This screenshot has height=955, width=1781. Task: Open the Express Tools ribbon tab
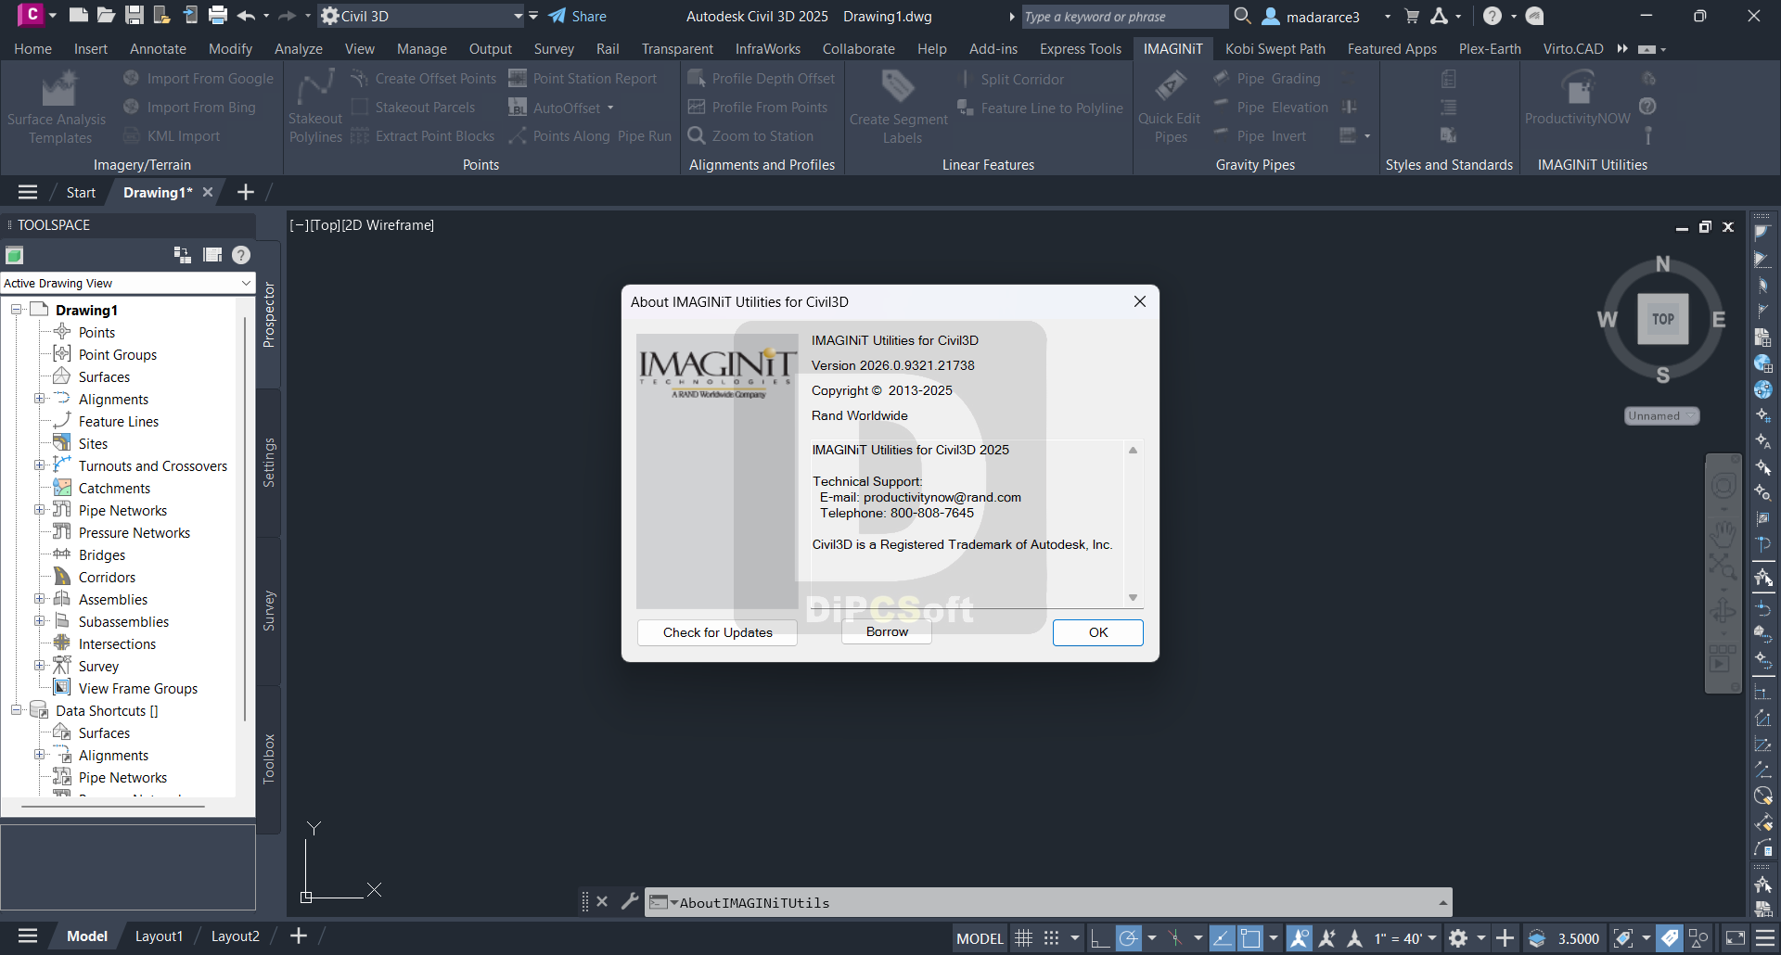(1080, 49)
